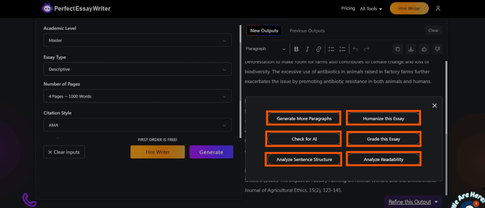Open the All Tools menu
The width and height of the screenshot is (485, 208).
tap(371, 8)
